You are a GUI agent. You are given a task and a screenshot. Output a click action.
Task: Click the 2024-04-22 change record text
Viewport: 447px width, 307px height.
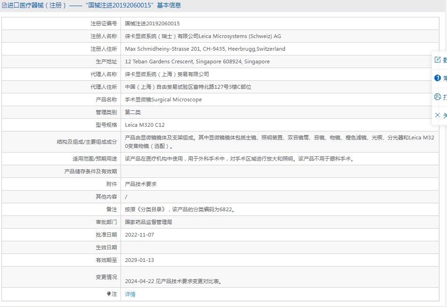pos(173,281)
